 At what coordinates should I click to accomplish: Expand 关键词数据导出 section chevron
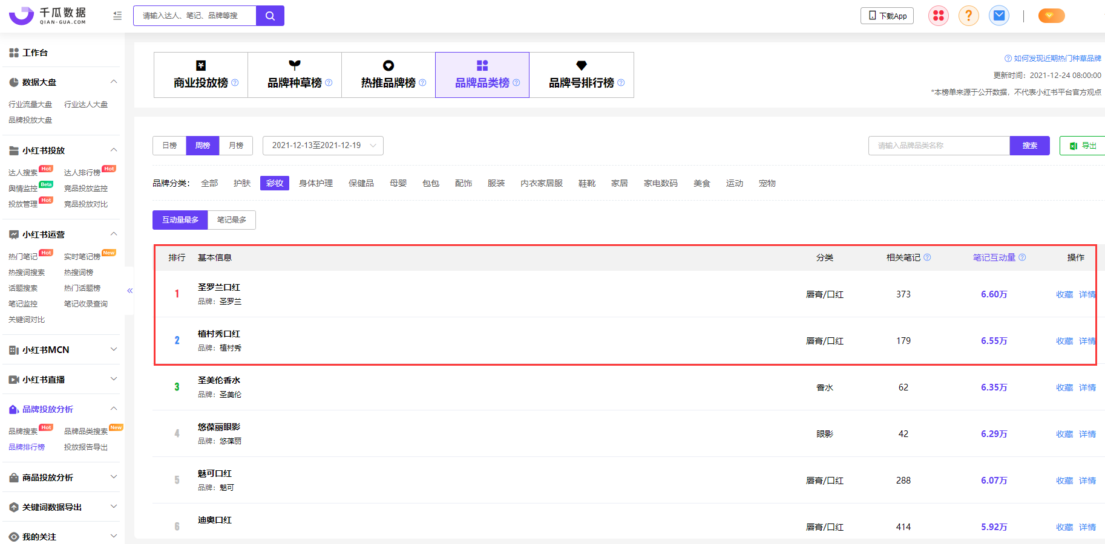coord(114,507)
